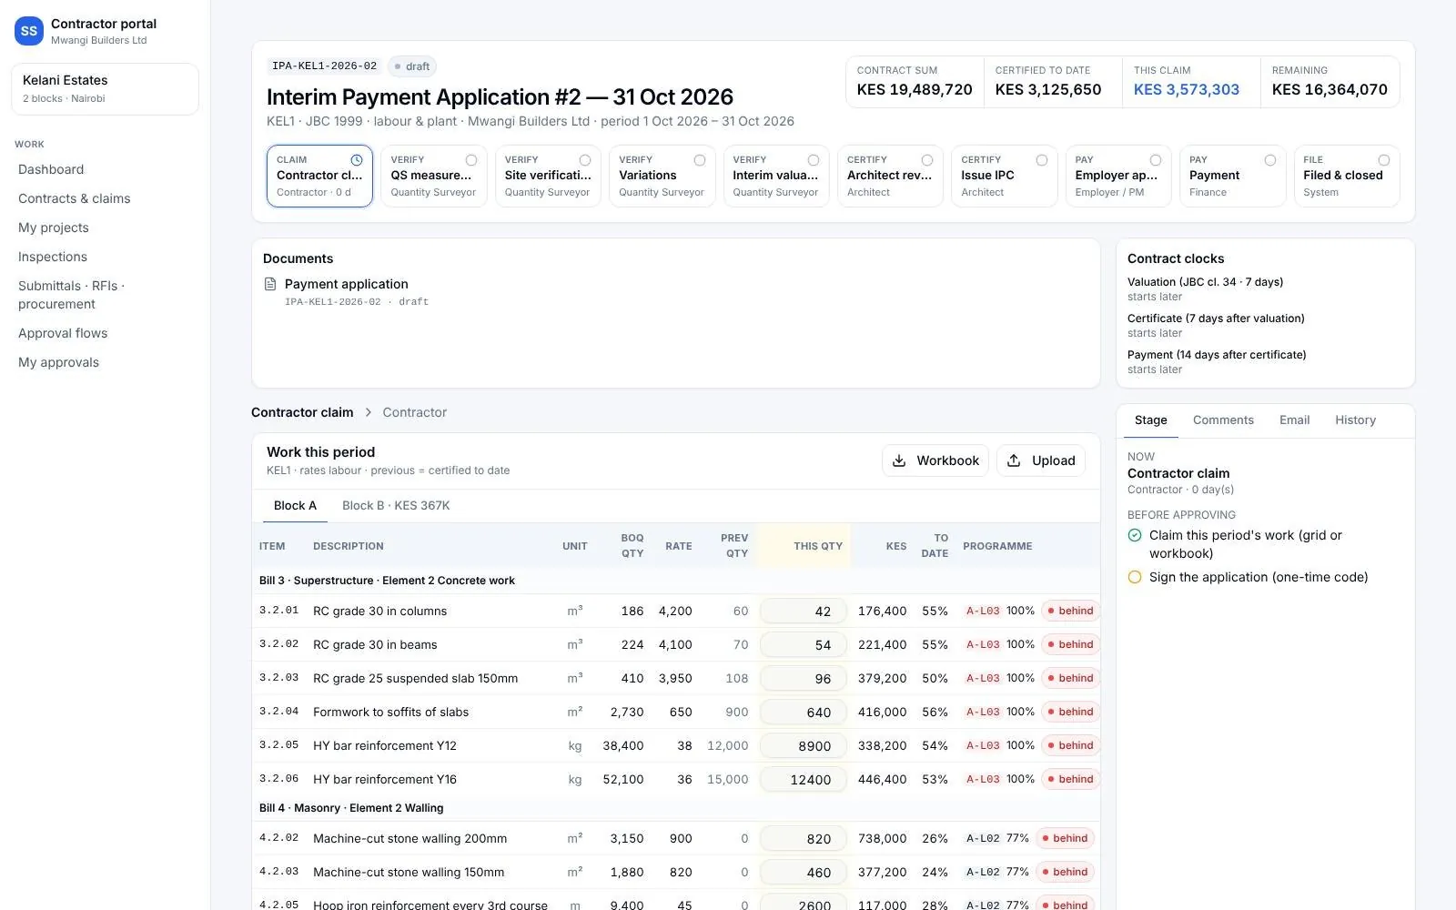Open the Employer approval stage card
Screen dimensions: 1456x910
(1118, 176)
